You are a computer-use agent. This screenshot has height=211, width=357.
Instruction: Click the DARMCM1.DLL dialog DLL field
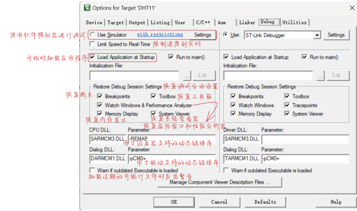[x=108, y=159]
